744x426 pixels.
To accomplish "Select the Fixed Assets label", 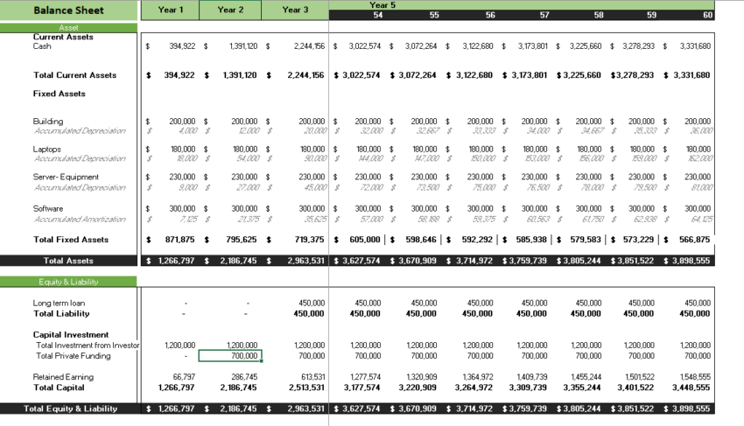I will 60,94.
